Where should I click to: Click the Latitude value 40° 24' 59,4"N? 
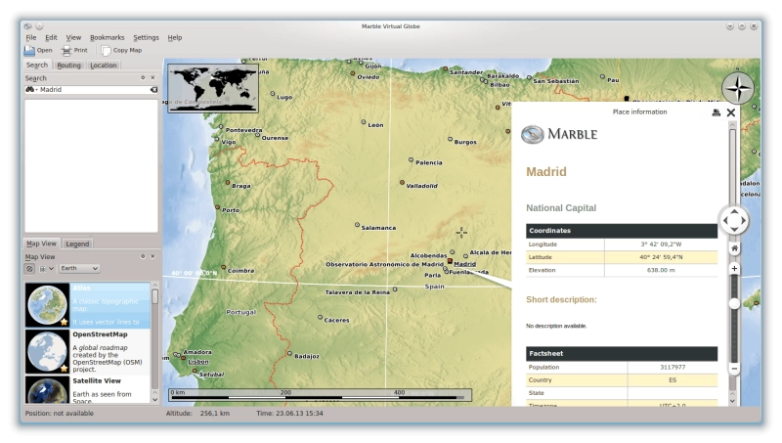(661, 257)
